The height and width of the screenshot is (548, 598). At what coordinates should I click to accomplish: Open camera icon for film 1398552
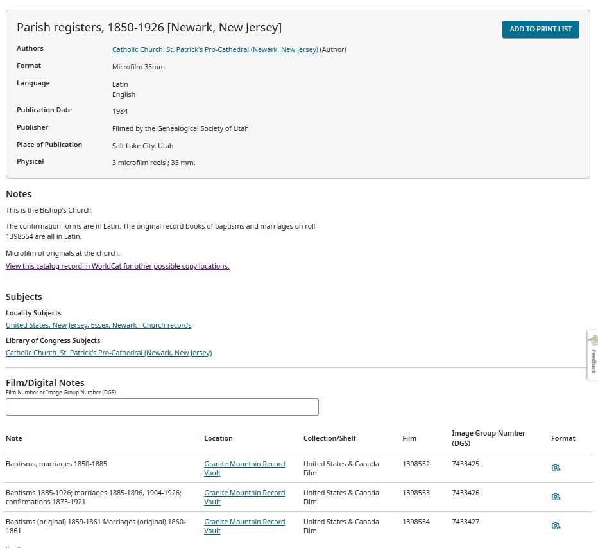pos(556,468)
